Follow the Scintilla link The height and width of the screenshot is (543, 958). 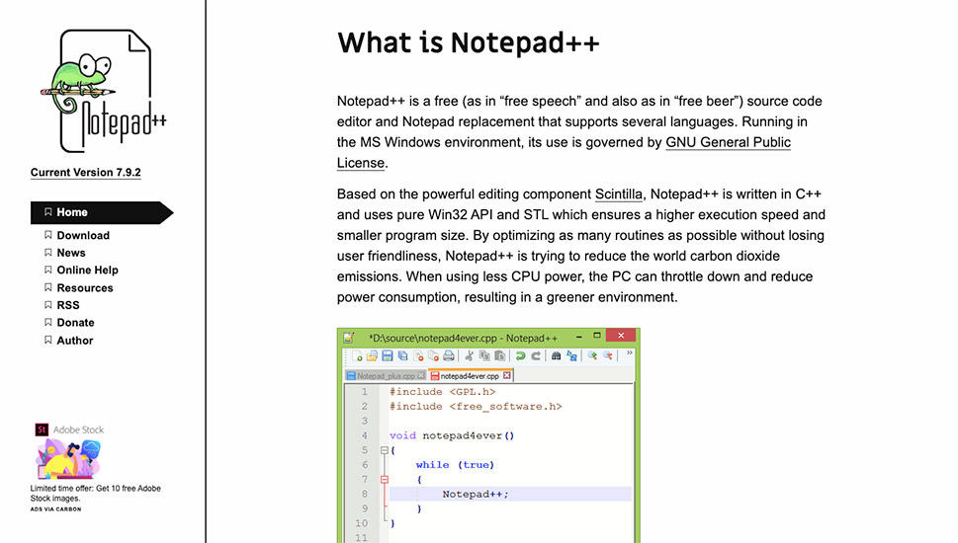pos(619,194)
